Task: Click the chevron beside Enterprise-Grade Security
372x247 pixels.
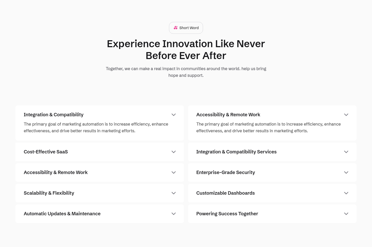Action: pyautogui.click(x=346, y=172)
